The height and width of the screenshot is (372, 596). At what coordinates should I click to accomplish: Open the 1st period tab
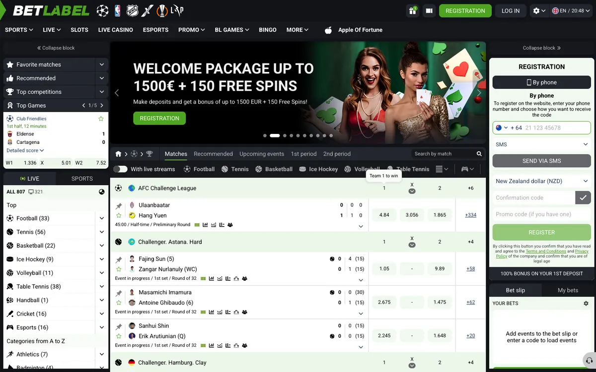coord(303,154)
